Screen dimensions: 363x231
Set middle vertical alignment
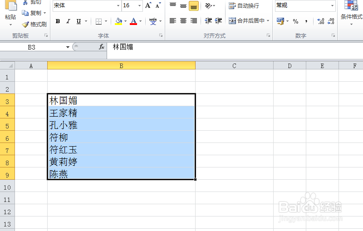click(x=183, y=5)
